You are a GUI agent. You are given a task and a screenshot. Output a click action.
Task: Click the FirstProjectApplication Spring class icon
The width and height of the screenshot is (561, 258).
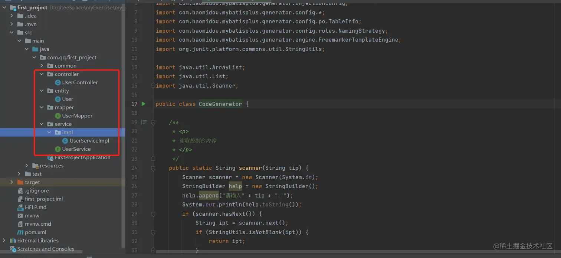[50, 157]
